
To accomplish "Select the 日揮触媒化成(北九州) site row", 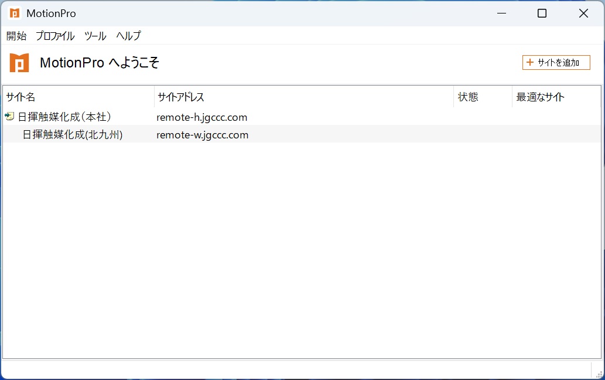I will pos(302,134).
